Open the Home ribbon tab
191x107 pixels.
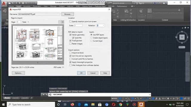11,6
